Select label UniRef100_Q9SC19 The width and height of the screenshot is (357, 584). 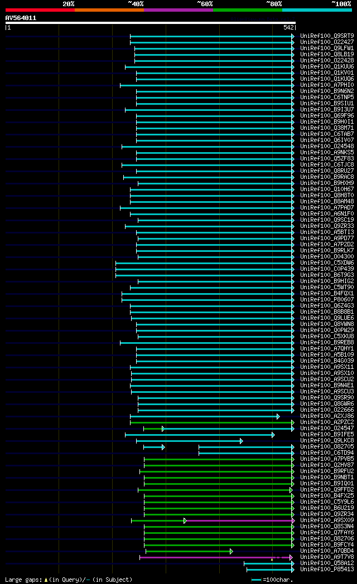tap(327, 220)
